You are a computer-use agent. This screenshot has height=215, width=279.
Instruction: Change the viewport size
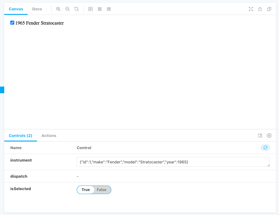click(109, 9)
